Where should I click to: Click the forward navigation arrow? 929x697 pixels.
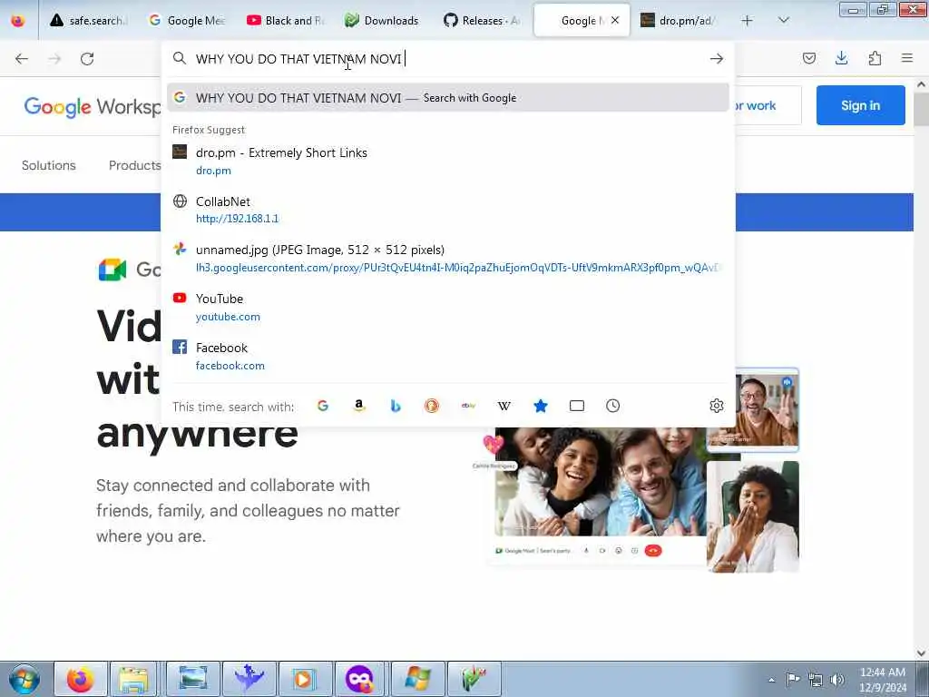coord(54,59)
